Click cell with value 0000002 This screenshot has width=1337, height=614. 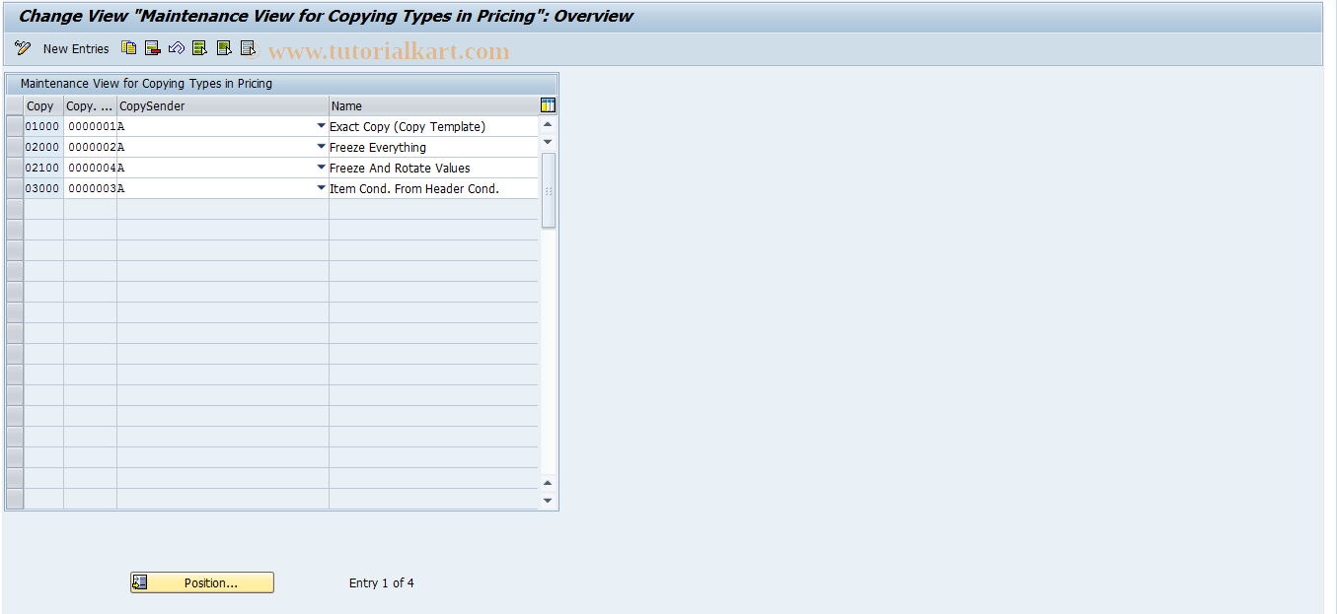[x=90, y=147]
